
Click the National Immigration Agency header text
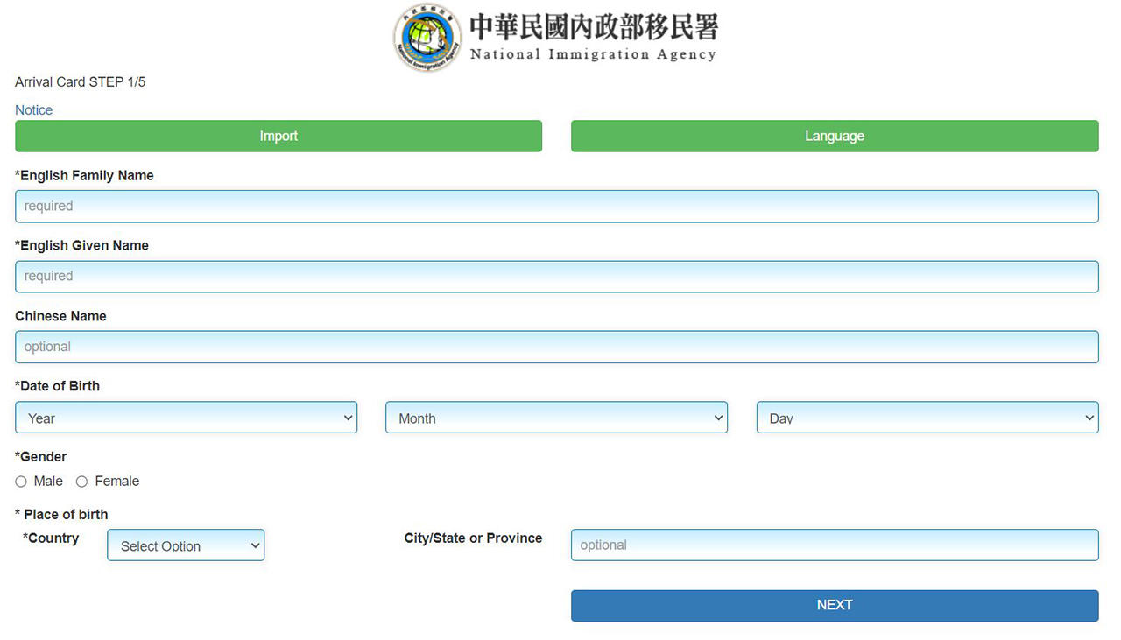(593, 54)
